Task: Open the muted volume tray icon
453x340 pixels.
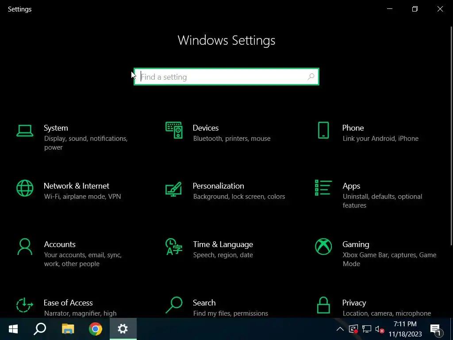Action: tap(380, 329)
